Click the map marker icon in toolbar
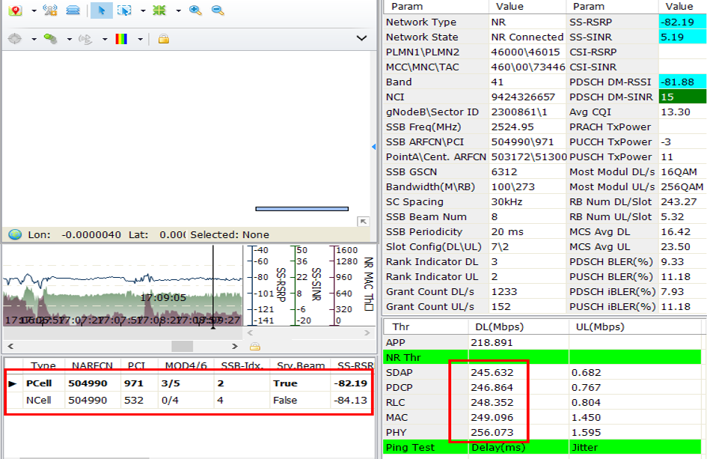 click(x=15, y=10)
